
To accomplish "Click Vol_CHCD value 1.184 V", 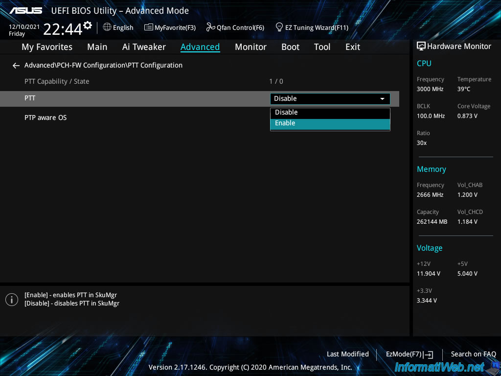I will 467,222.
